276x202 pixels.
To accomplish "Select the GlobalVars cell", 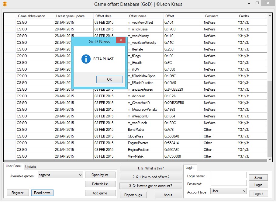I will point(145,136).
